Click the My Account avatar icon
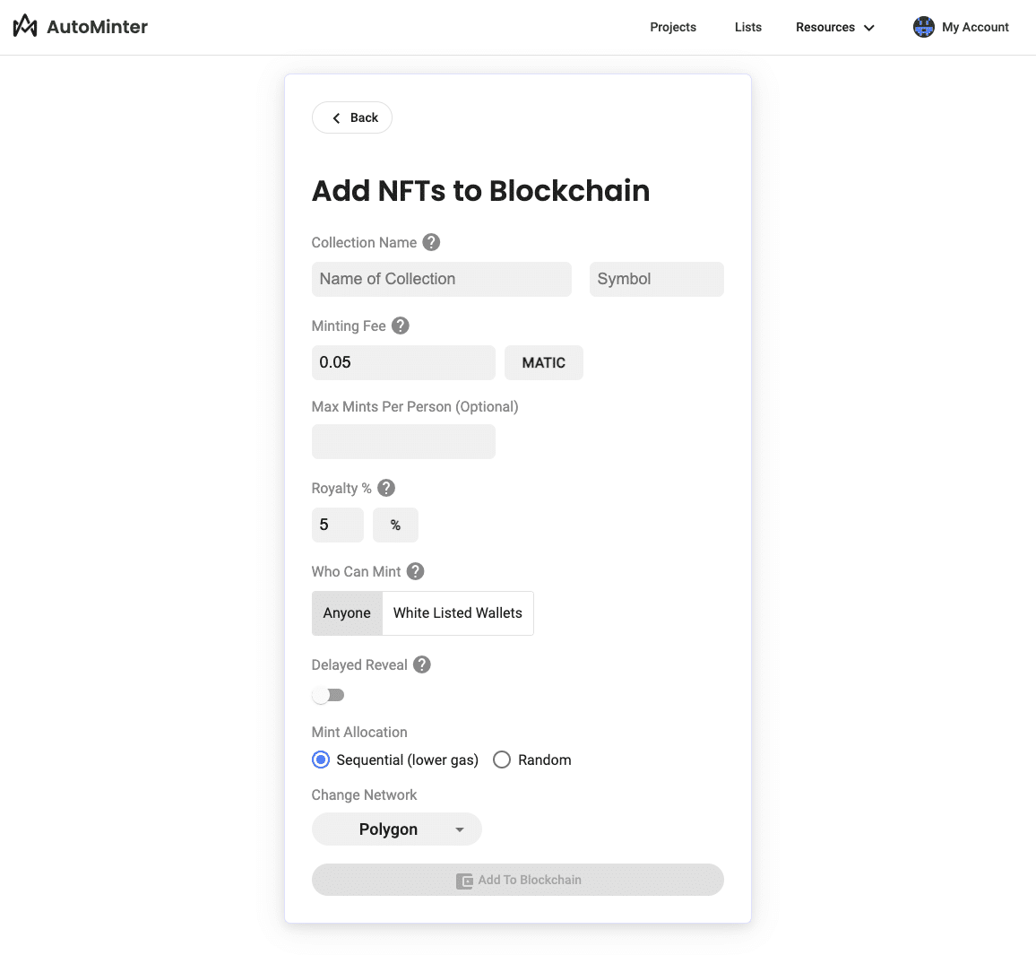Viewport: 1036px width, 955px height. coord(923,27)
